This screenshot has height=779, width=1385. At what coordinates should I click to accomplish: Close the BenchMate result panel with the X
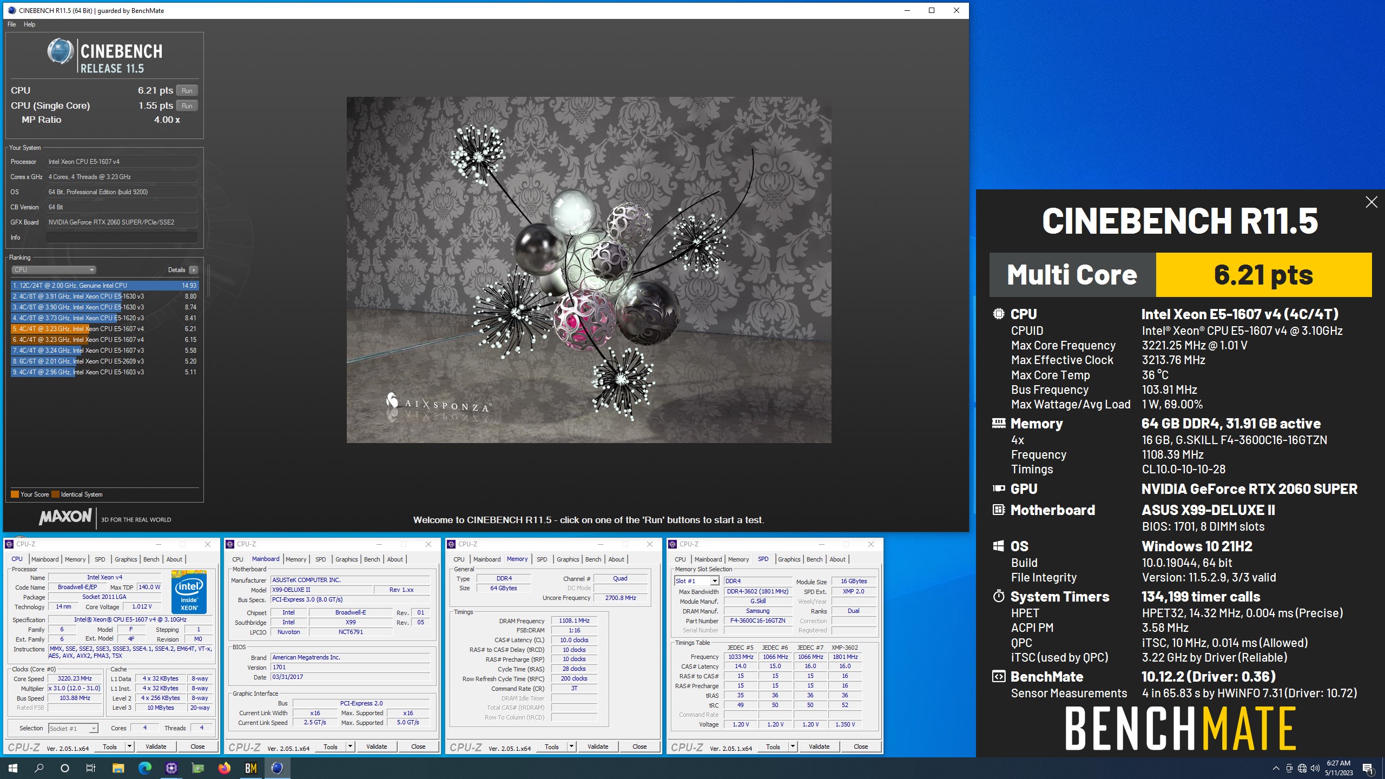[1371, 202]
